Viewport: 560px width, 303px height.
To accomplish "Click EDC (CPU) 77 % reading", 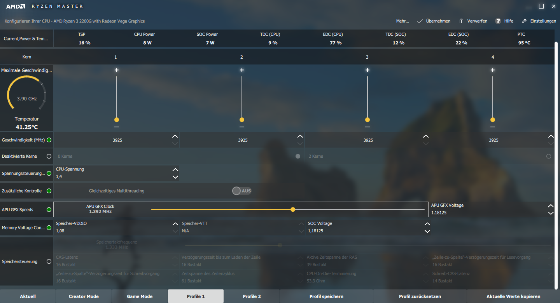I will [336, 43].
